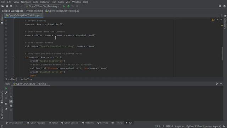
Task: Open Run panel settings gear
Action: (217, 84)
